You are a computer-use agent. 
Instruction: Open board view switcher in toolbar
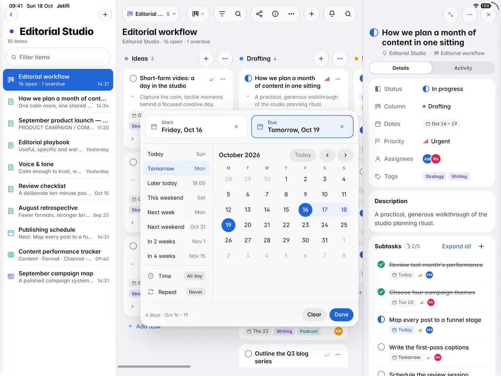pos(198,14)
